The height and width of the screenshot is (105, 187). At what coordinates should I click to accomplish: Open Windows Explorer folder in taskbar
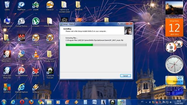click(x=49, y=102)
